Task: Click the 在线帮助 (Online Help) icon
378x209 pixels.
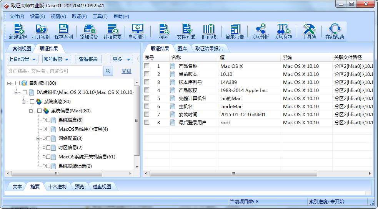Action: (x=335, y=31)
